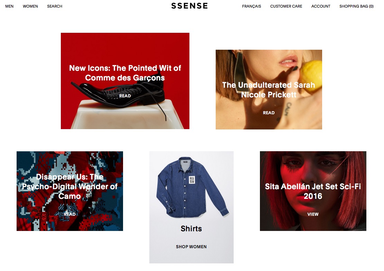This screenshot has height=271, width=384.
Task: Switch language to FRANÇAIS
Action: (x=252, y=6)
